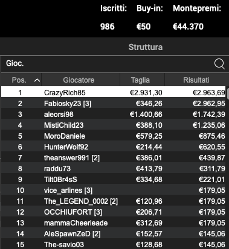Click the player search magnifier icon
229x249 pixels.
coord(219,64)
